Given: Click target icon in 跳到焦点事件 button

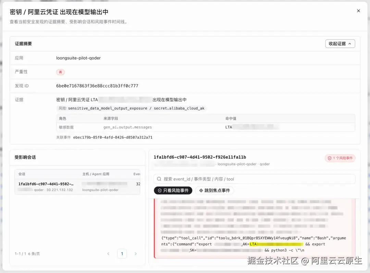Looking at the screenshot, I should [x=201, y=190].
